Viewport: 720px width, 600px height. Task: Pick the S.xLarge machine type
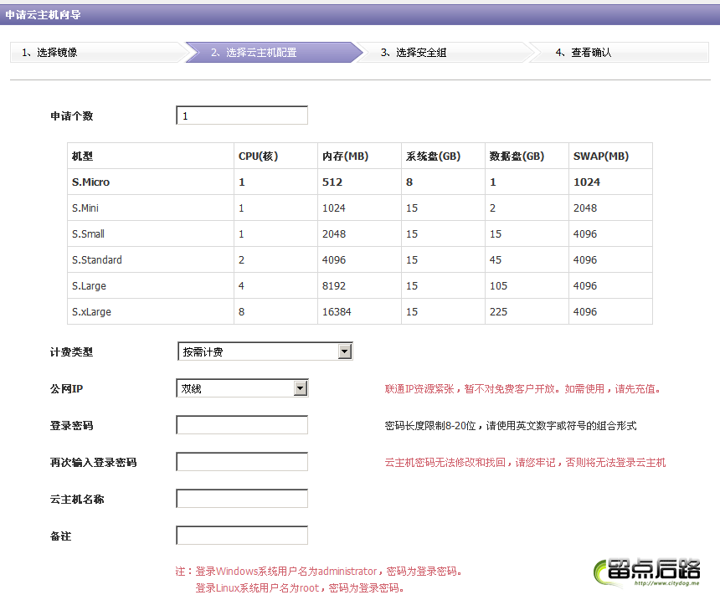tap(360, 311)
